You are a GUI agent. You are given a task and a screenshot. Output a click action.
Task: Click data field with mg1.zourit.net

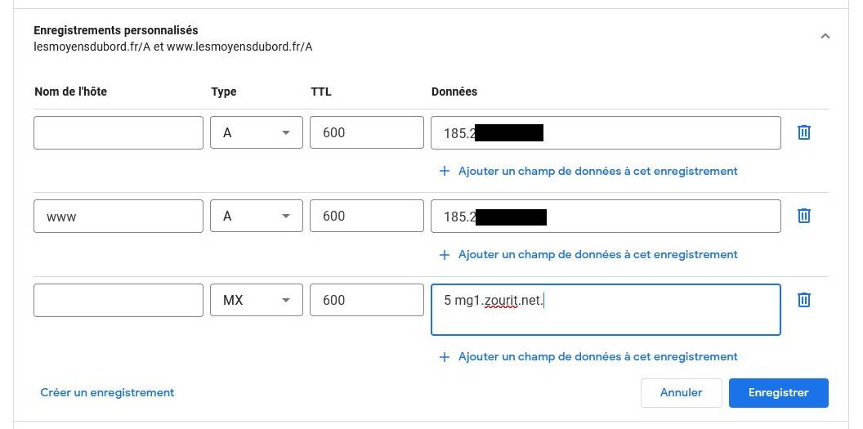point(605,309)
